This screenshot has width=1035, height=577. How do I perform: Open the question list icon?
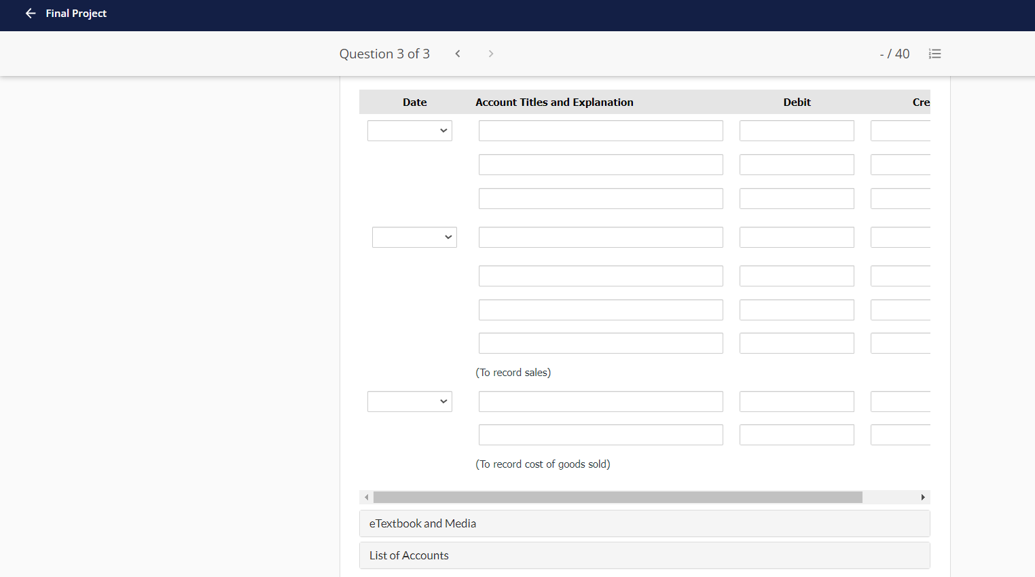coord(935,54)
